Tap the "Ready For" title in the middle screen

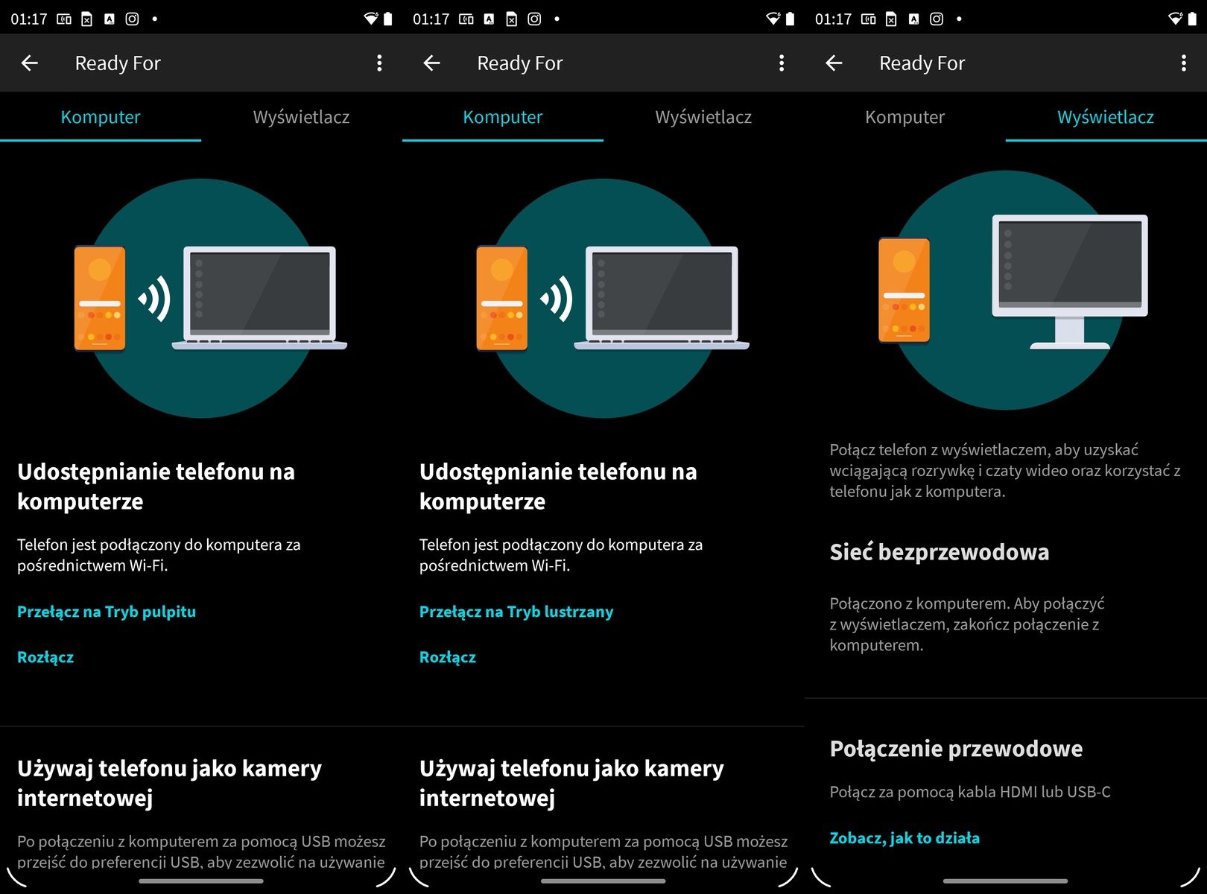click(520, 63)
